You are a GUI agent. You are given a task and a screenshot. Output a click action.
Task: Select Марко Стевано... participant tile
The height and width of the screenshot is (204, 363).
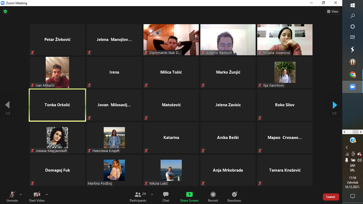(x=285, y=138)
